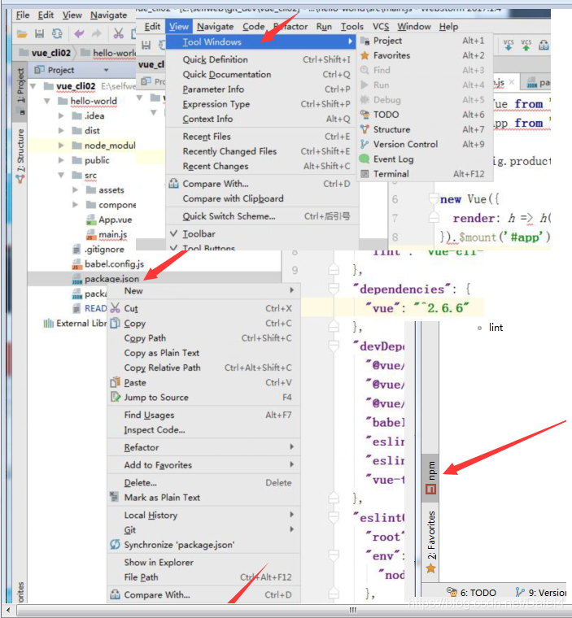Choose Find Usages entry
Viewport: 572px width, 618px height.
(203, 415)
